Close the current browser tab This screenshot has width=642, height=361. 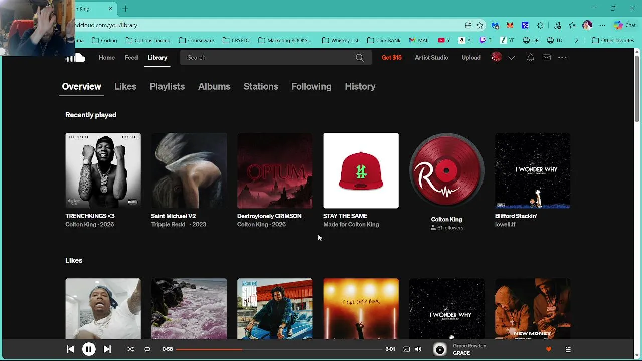tap(110, 9)
